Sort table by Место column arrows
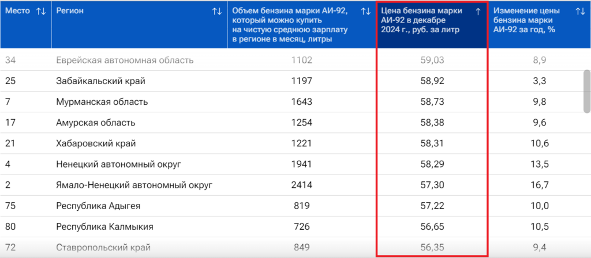591x258 pixels. (x=41, y=12)
